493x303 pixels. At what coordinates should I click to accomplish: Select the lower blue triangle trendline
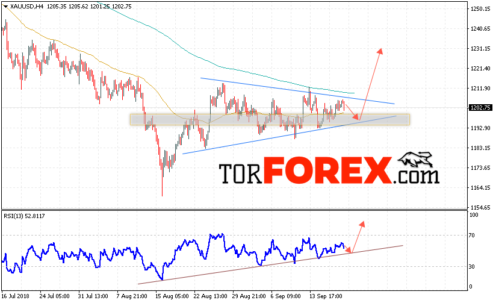[x=290, y=135]
